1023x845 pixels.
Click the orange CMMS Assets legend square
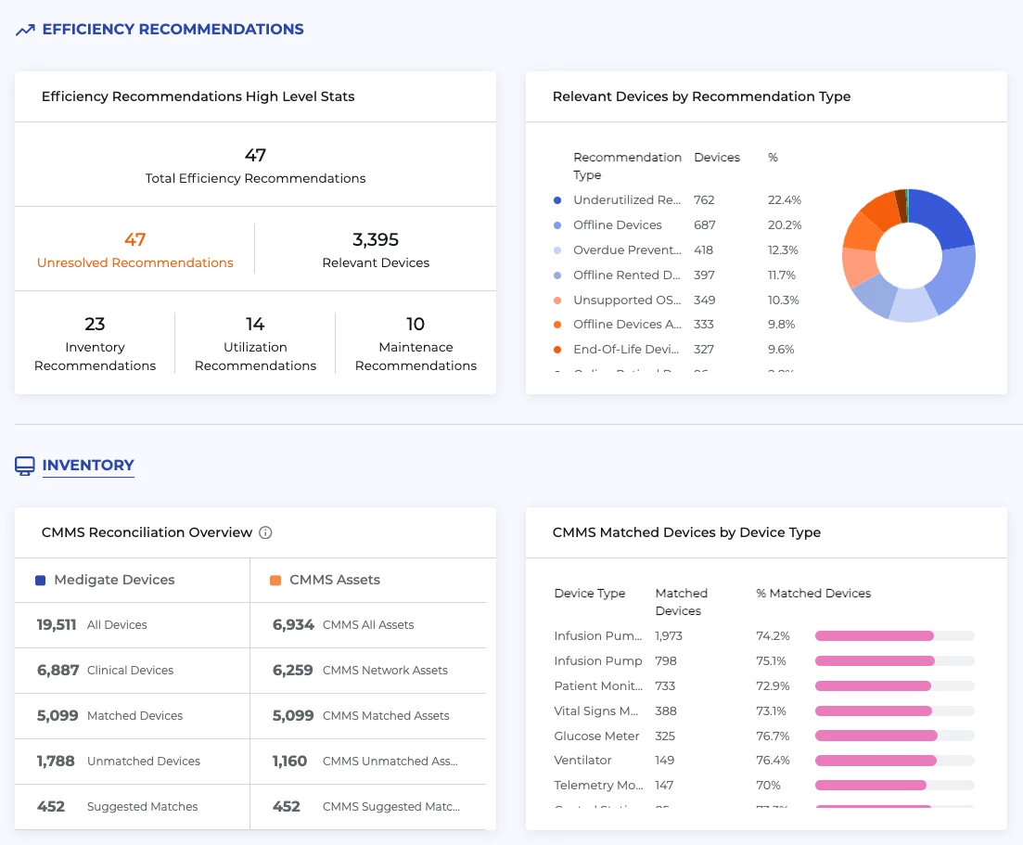click(275, 581)
